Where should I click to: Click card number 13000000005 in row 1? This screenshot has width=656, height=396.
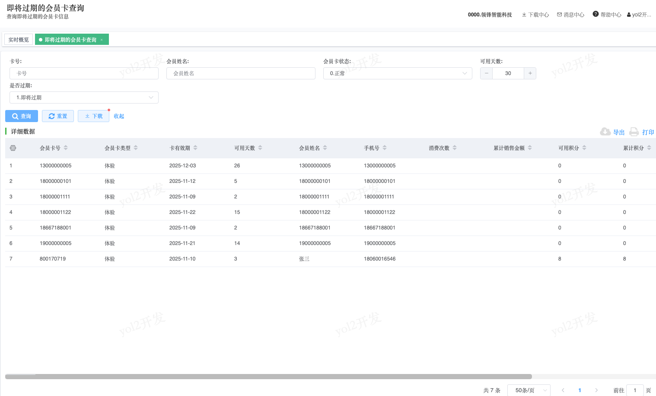[x=55, y=166]
